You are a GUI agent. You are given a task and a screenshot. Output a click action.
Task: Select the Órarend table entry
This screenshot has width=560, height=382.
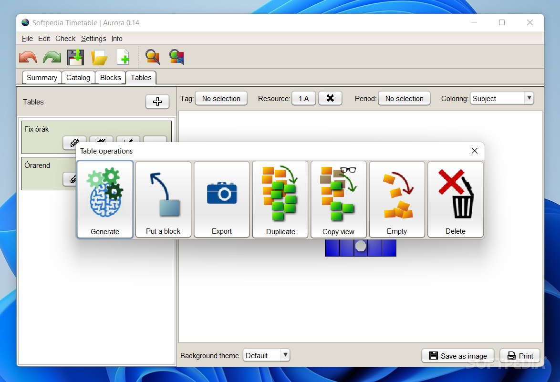[x=49, y=173]
